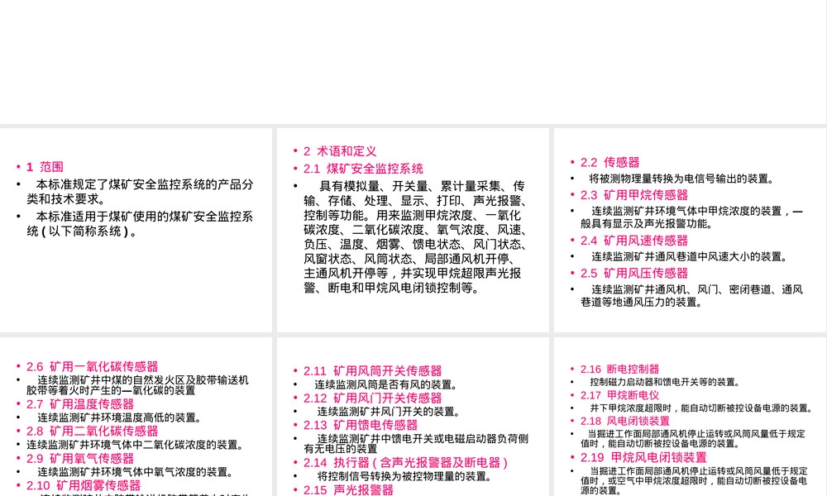Click the heading 2.8 矿用二氧化碳传感器

(92, 432)
